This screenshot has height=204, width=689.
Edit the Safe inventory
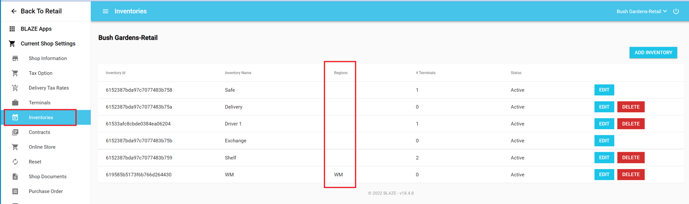pyautogui.click(x=604, y=90)
